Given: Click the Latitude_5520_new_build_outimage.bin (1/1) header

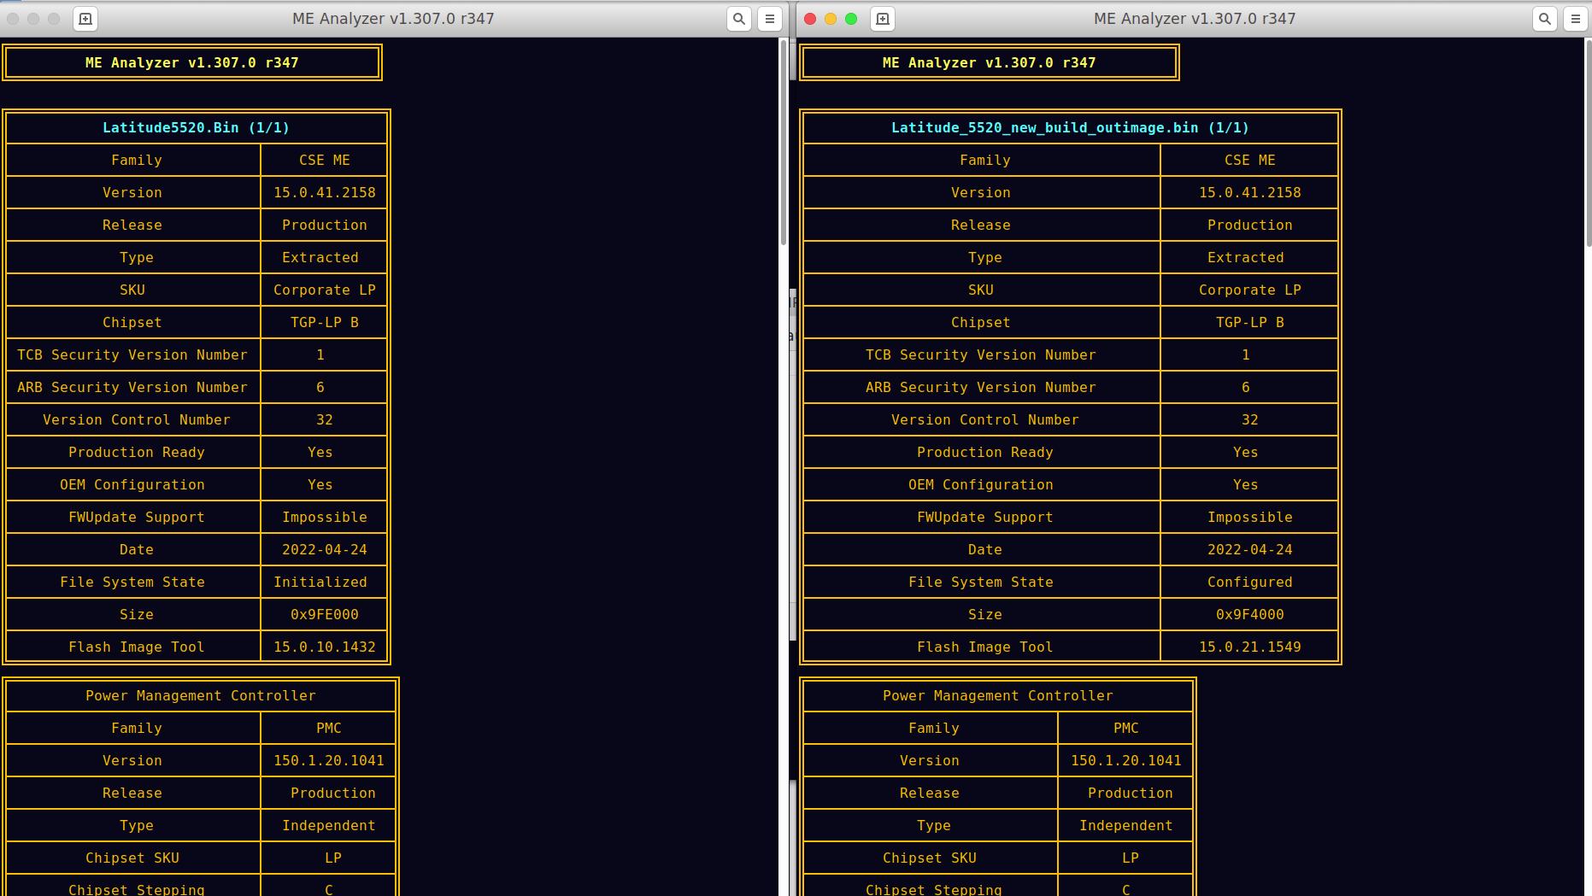Looking at the screenshot, I should 1070,127.
